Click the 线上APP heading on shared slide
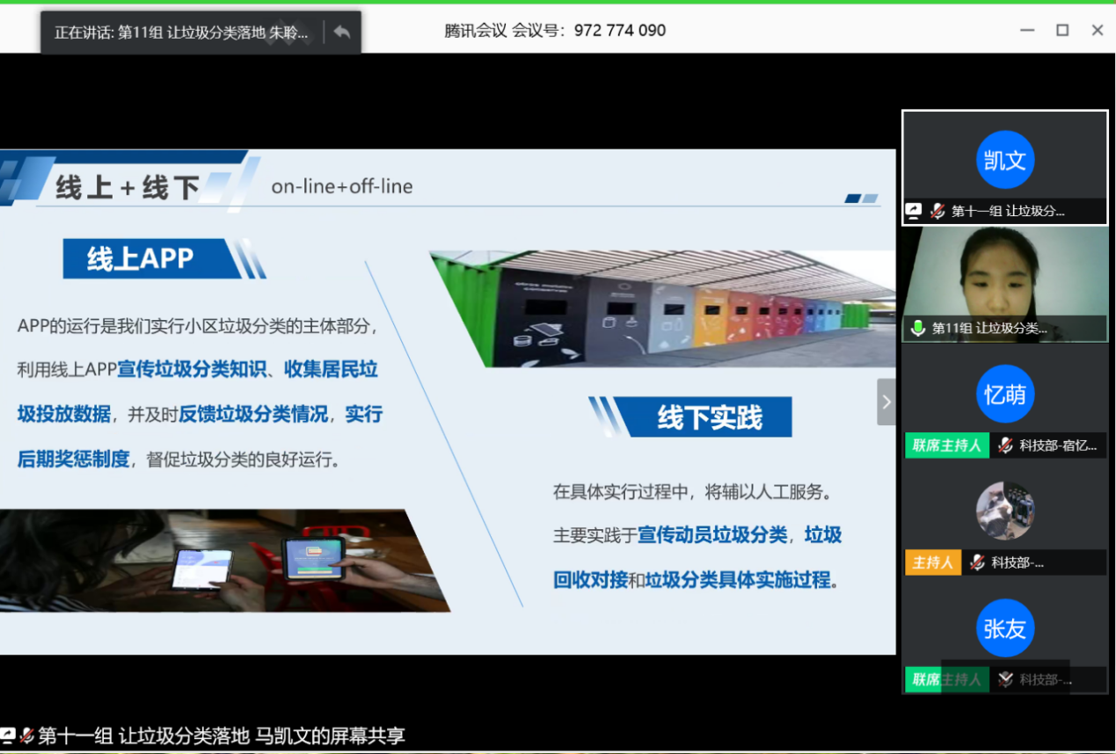The height and width of the screenshot is (754, 1116). pyautogui.click(x=141, y=258)
